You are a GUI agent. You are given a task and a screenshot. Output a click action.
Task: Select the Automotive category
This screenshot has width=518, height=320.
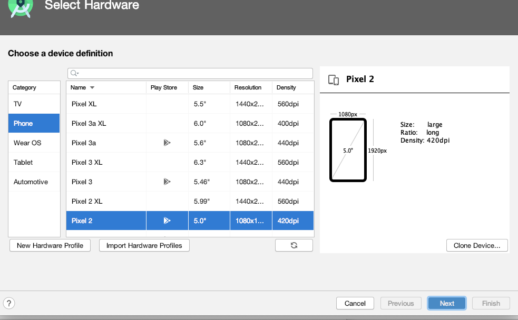pyautogui.click(x=34, y=182)
